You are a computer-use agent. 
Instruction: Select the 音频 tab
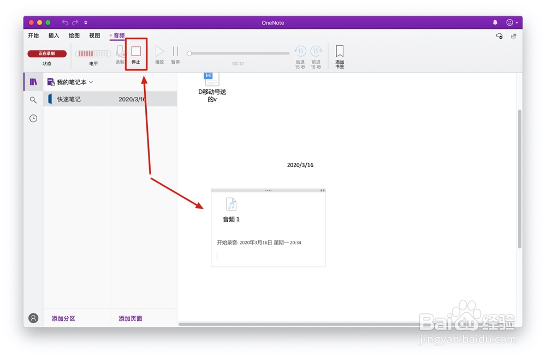pyautogui.click(x=118, y=35)
